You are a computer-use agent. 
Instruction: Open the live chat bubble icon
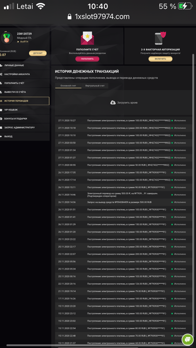pyautogui.click(x=187, y=339)
